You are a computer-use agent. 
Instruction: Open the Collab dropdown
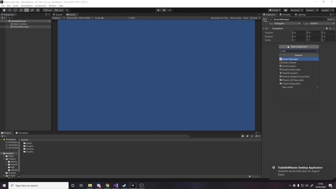click(275, 10)
